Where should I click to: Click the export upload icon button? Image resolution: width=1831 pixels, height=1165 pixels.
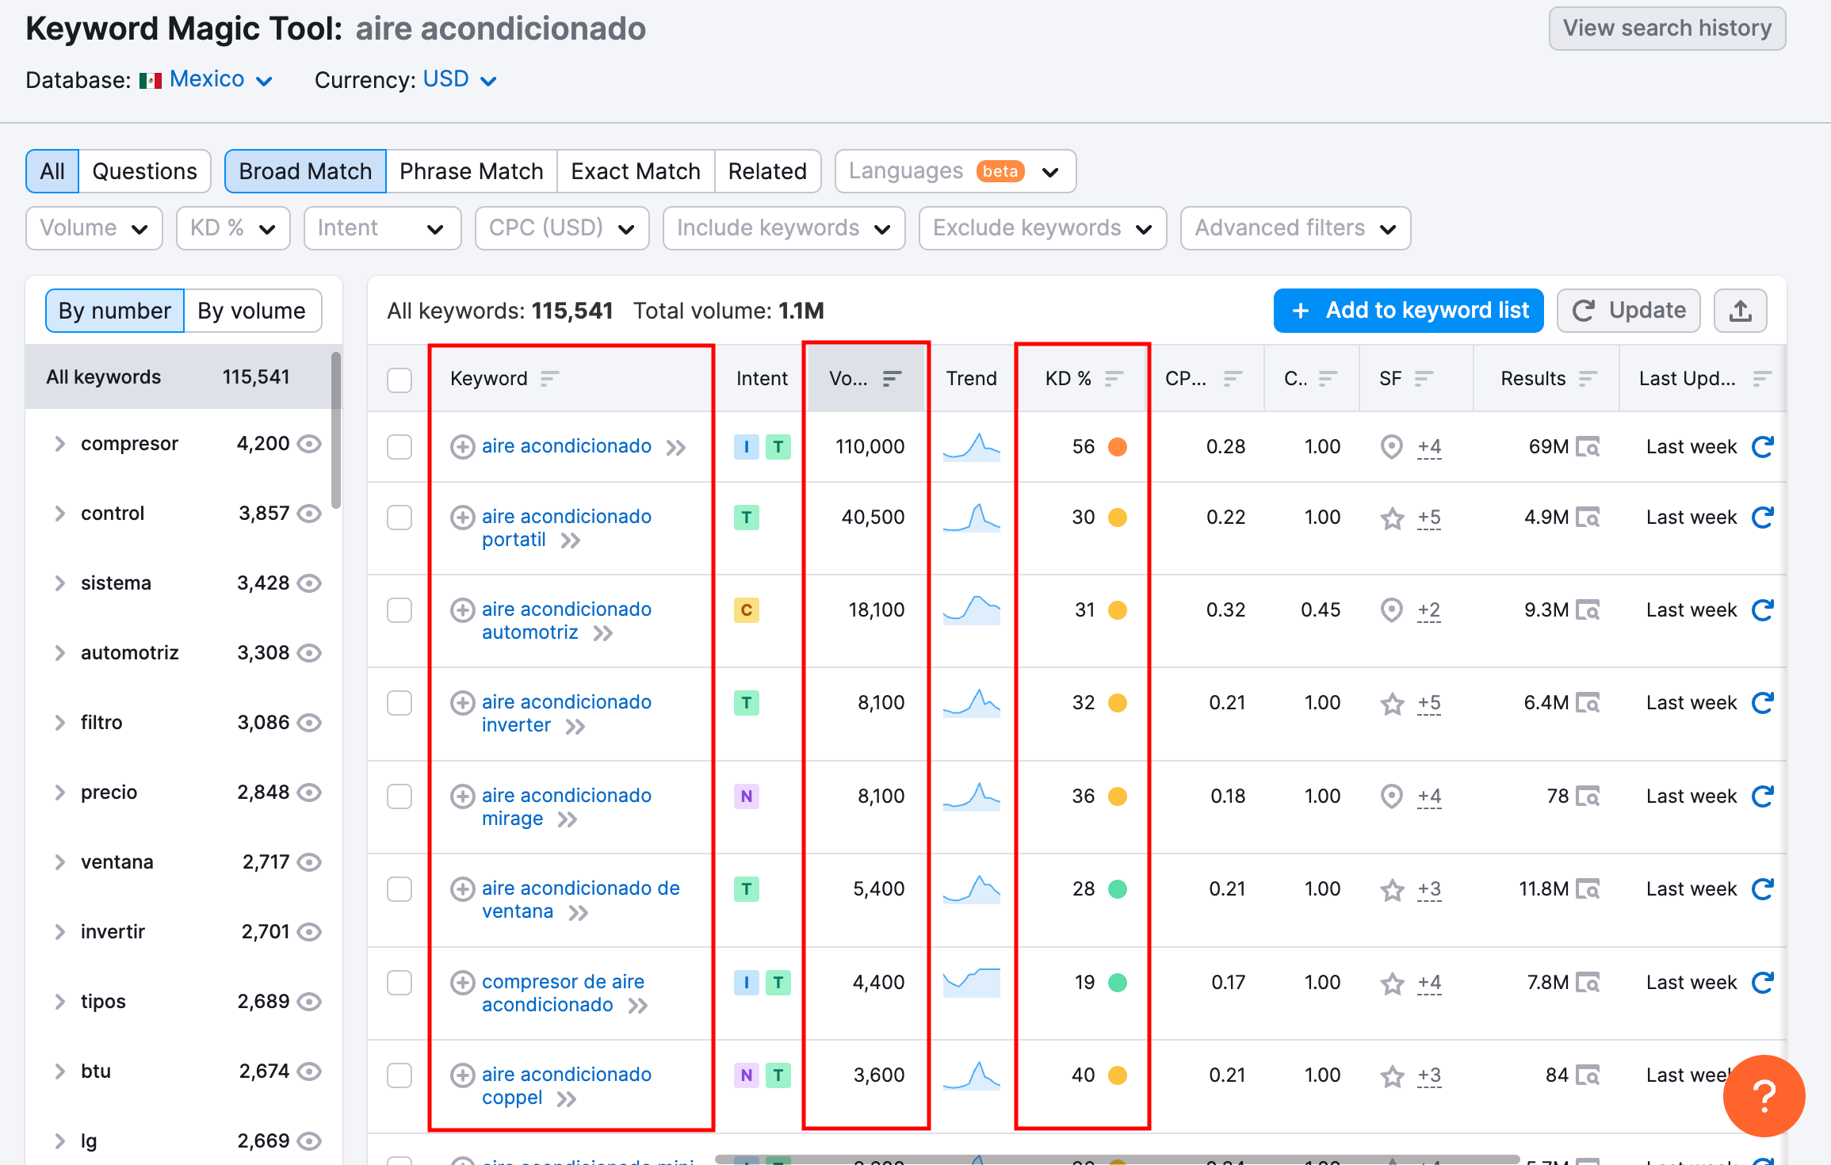[1740, 311]
